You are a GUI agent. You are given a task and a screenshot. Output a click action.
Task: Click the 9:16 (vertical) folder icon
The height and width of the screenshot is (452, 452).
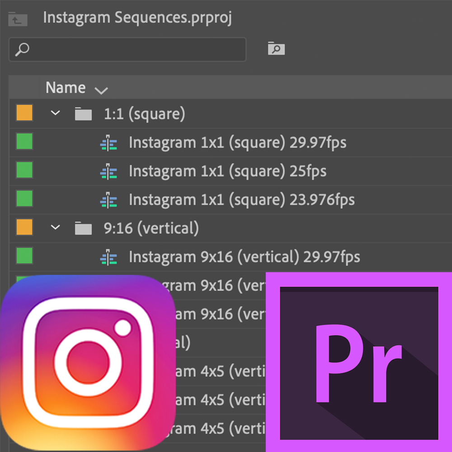83,228
